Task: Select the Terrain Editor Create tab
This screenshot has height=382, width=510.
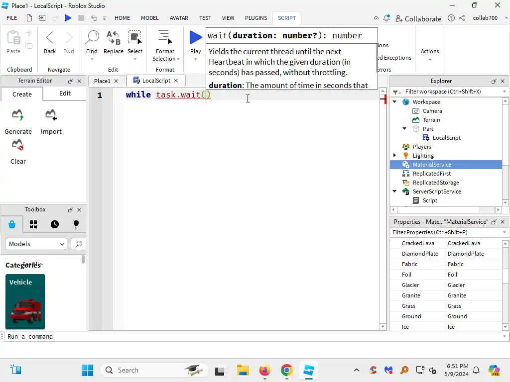Action: (22, 94)
